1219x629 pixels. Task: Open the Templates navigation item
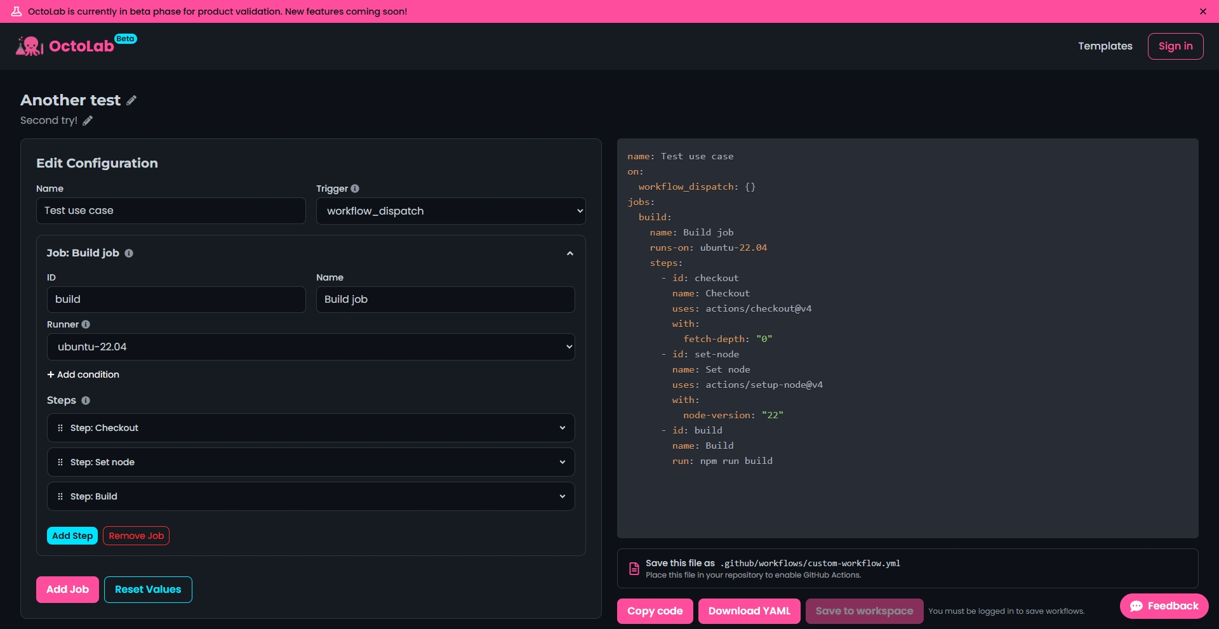[1105, 46]
